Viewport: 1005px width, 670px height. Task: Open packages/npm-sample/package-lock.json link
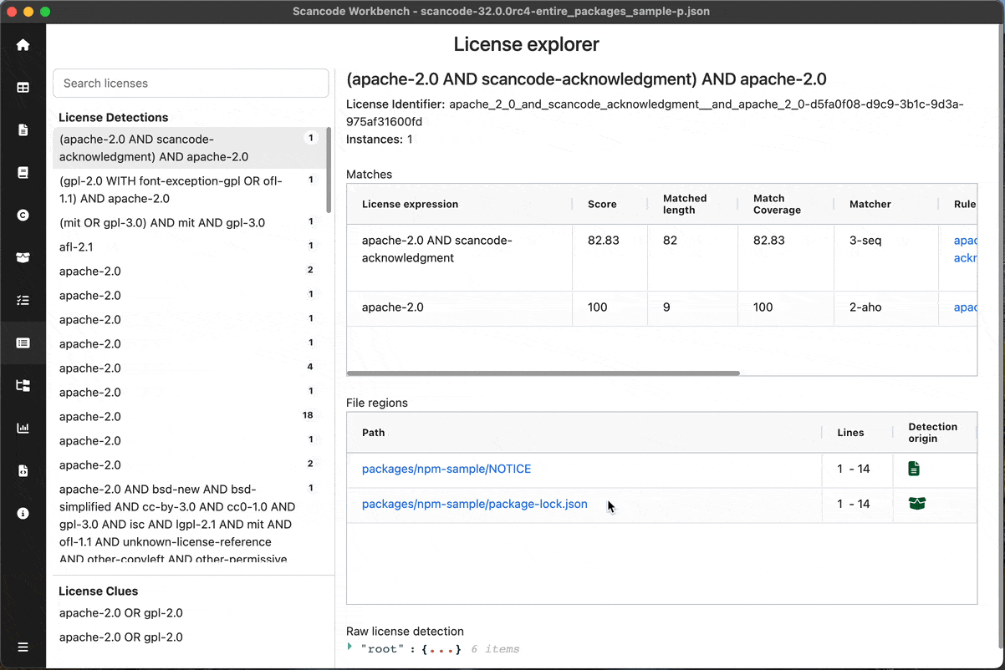[475, 504]
